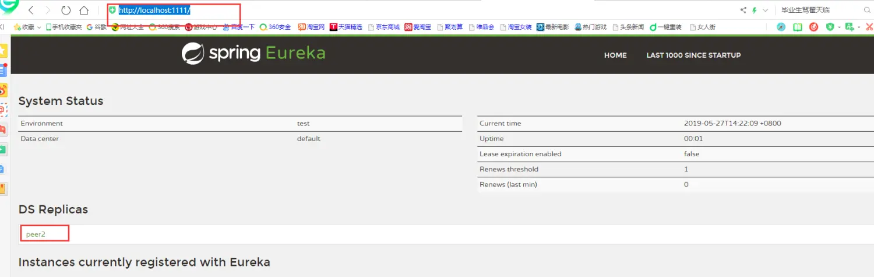Open the 淘宝女装 bookmark
The image size is (874, 277).
pos(516,27)
